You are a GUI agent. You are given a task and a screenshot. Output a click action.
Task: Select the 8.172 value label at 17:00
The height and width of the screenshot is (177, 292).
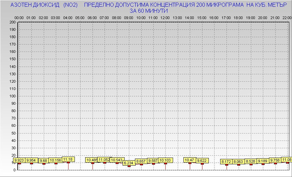[226, 162]
